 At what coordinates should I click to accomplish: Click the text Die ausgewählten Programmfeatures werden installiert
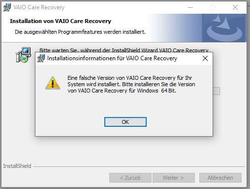(x=80, y=32)
